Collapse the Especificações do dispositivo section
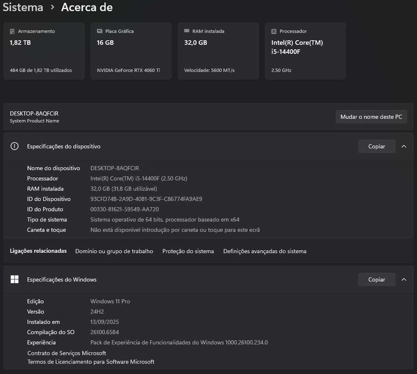Viewport: 417px width, 374px height. pos(404,146)
